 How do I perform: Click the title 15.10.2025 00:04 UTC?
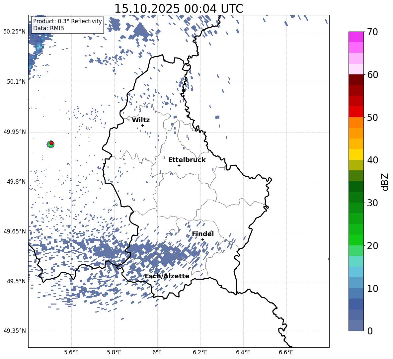(179, 9)
